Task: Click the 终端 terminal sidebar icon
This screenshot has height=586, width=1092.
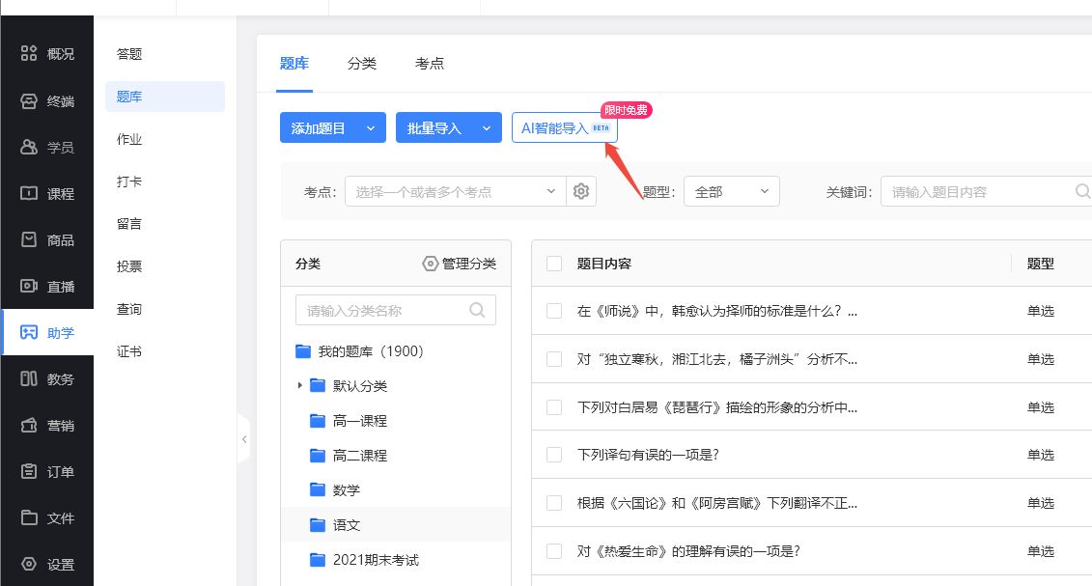Action: coord(29,101)
